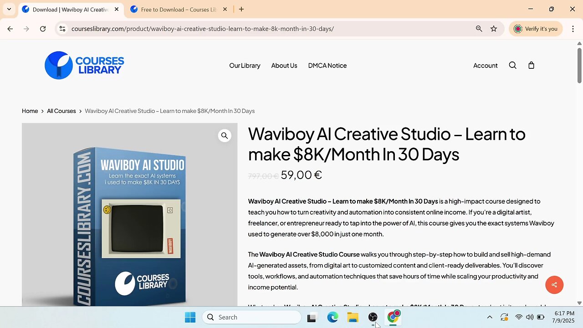Viewport: 583px width, 328px height.
Task: Switch to Free to Download Courses tab
Action: click(179, 10)
